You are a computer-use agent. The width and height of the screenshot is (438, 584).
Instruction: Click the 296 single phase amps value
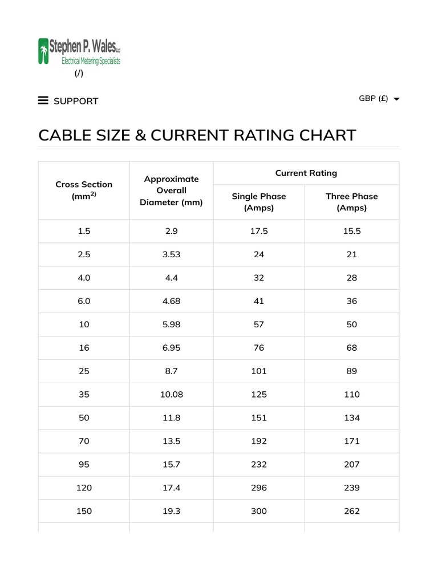pos(259,488)
